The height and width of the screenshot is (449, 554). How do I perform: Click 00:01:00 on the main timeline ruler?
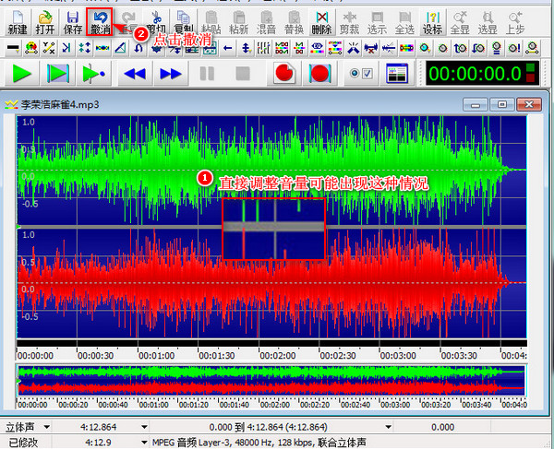pos(157,356)
